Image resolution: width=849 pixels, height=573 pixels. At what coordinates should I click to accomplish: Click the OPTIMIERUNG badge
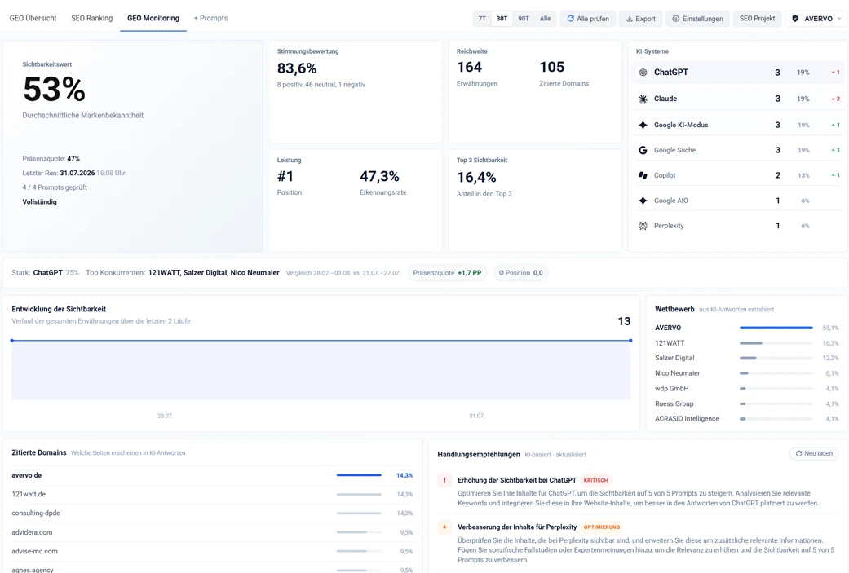pyautogui.click(x=602, y=527)
